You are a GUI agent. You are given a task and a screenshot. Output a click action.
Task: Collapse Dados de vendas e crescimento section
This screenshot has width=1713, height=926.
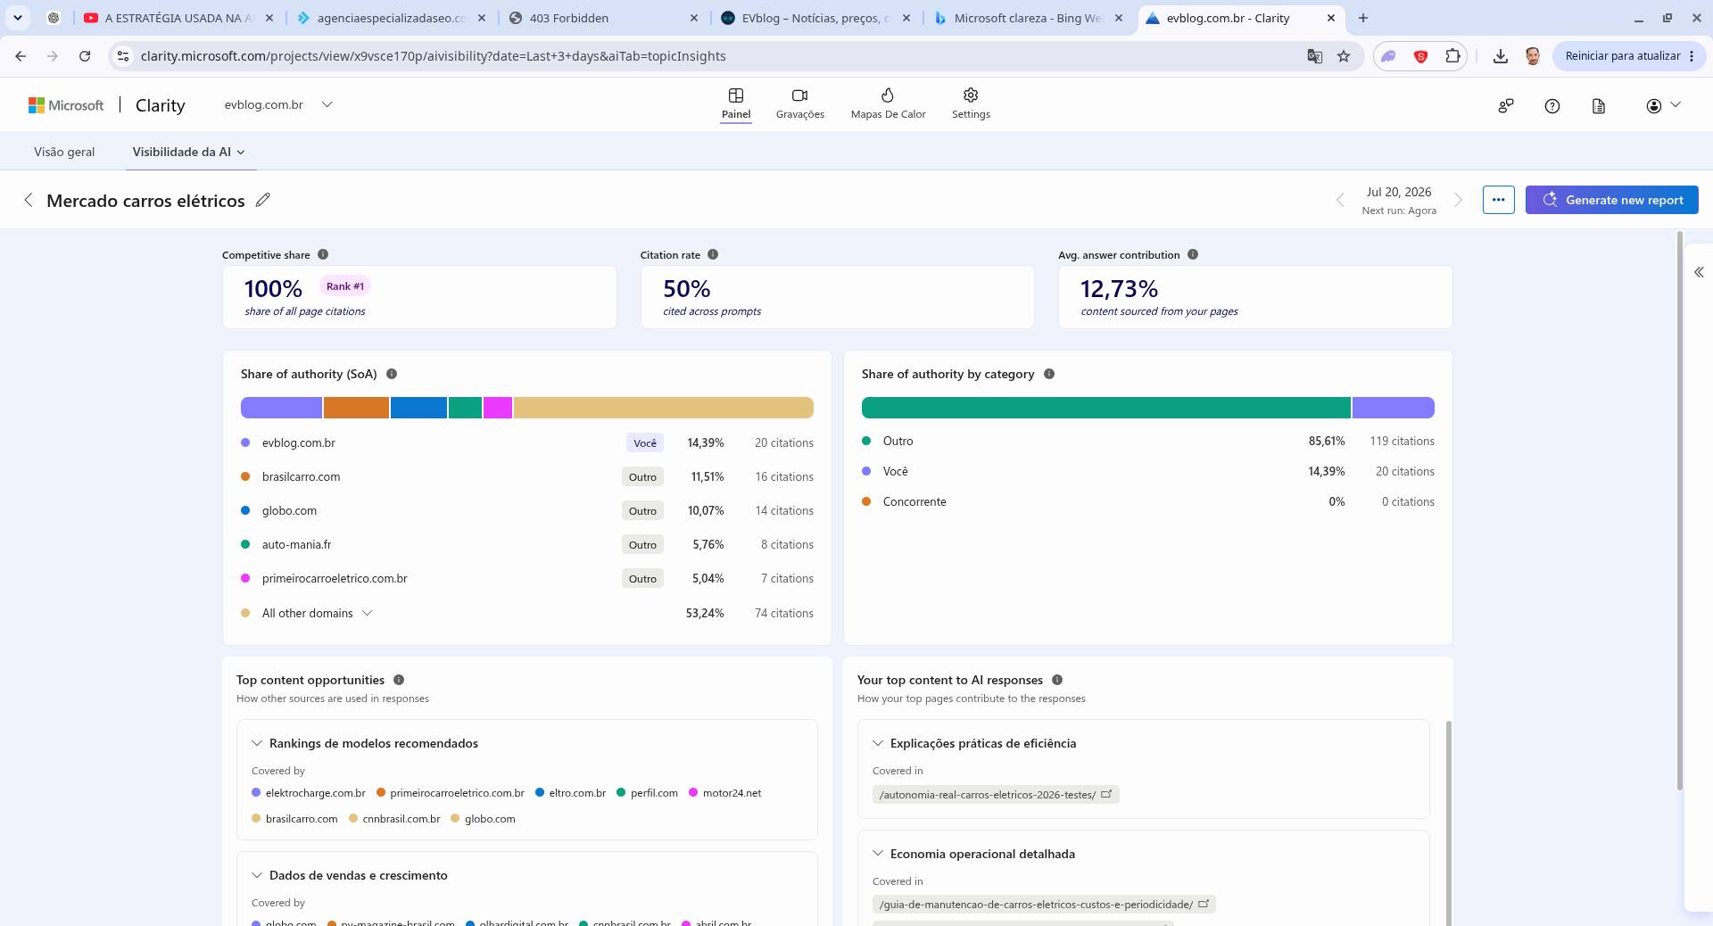pyautogui.click(x=257, y=875)
